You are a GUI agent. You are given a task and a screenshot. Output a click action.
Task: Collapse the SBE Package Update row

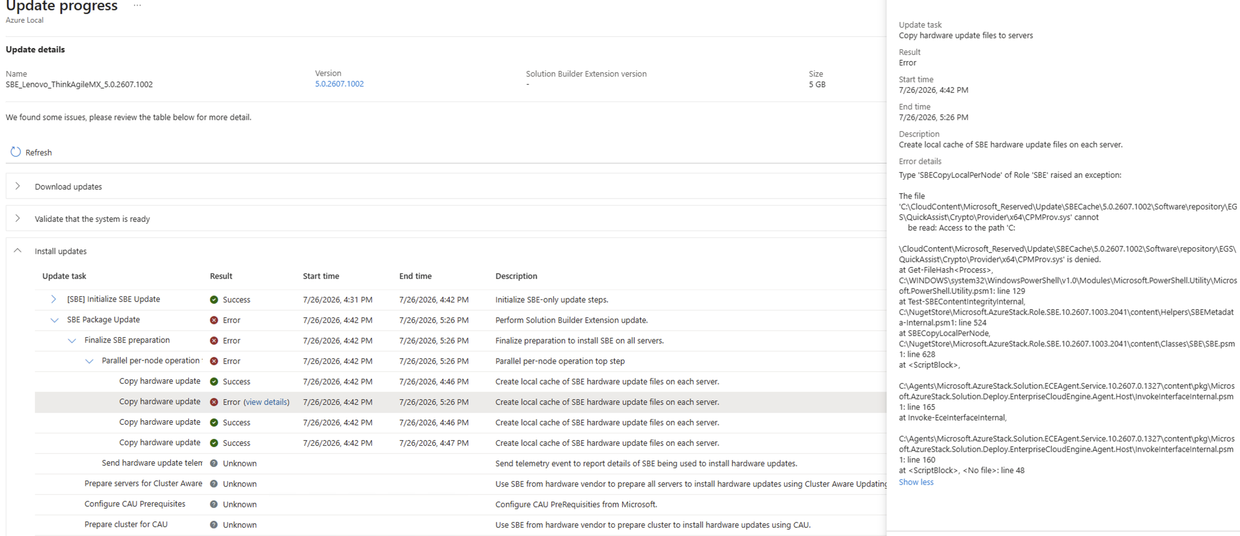tap(54, 320)
